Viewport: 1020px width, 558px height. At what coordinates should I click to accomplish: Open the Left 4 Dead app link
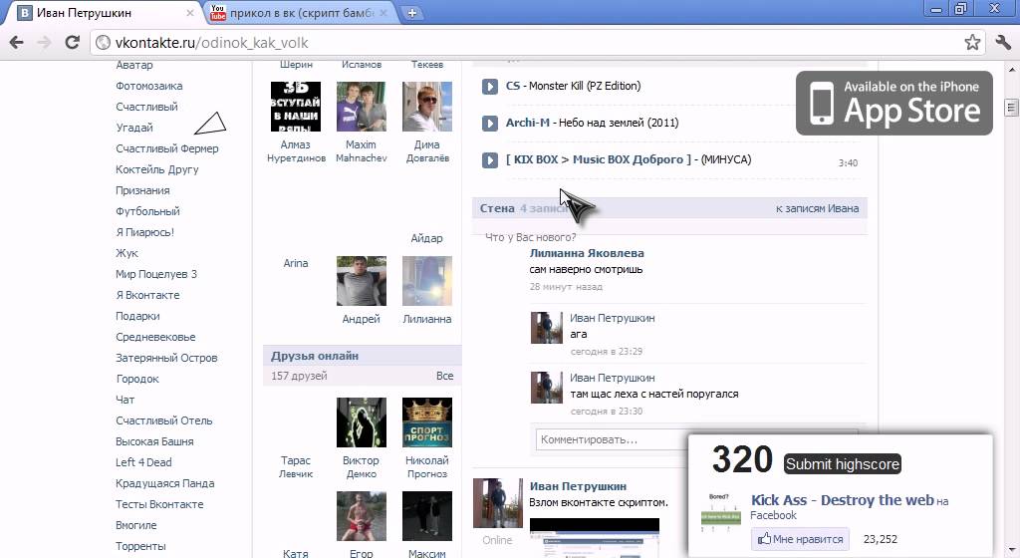[143, 462]
